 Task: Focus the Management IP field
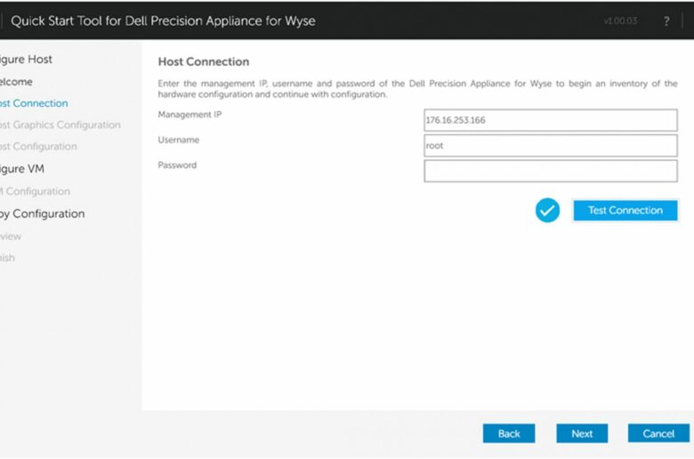point(551,120)
